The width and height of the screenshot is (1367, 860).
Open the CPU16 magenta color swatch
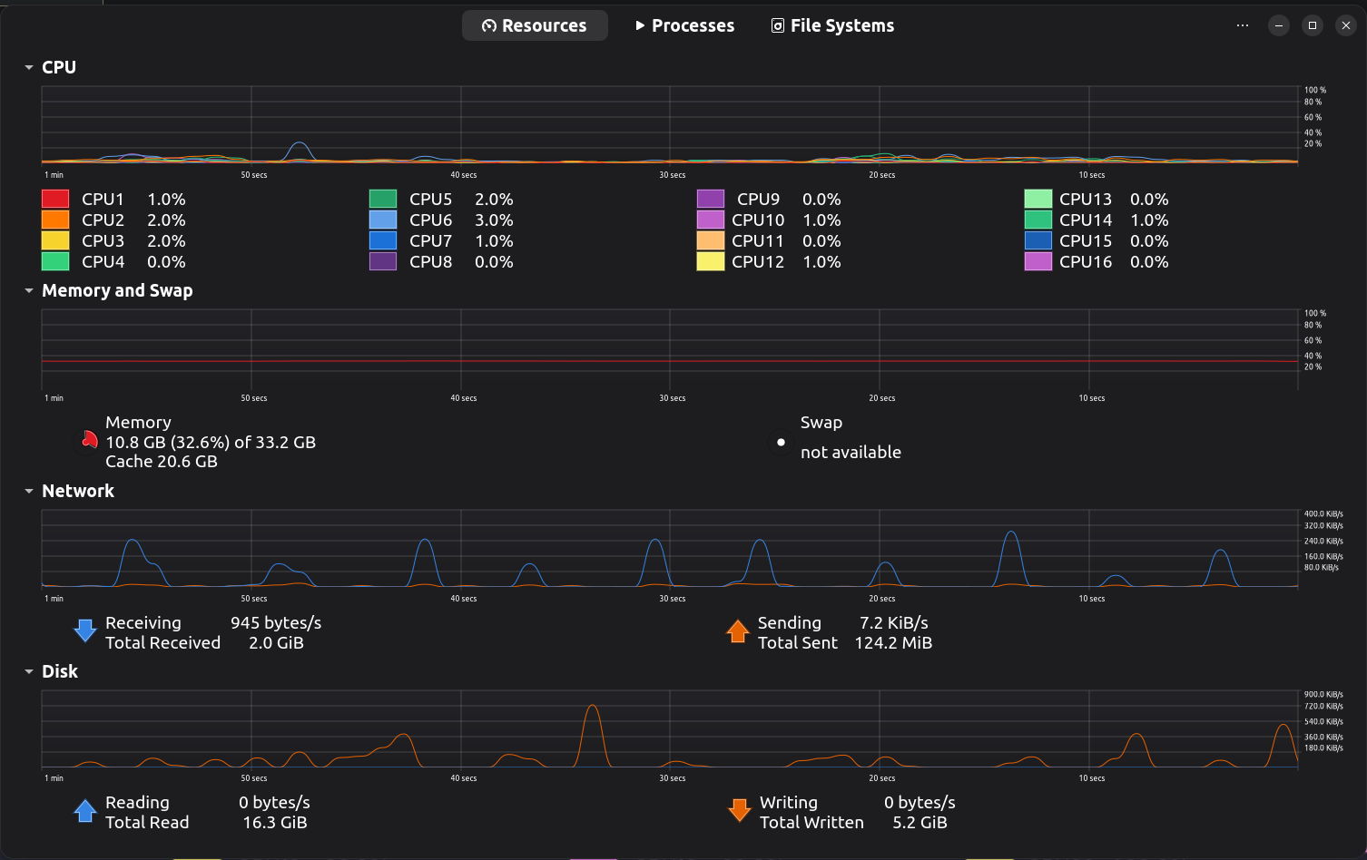[x=1038, y=261]
